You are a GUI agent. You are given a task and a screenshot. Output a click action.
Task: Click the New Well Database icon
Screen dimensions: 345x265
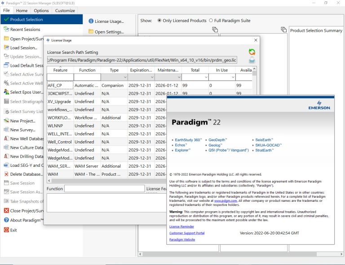pos(6,139)
